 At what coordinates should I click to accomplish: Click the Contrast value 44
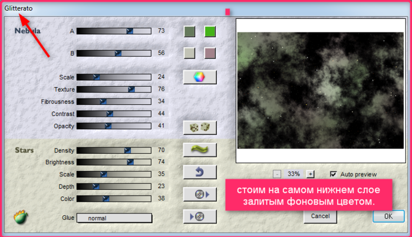(161, 114)
